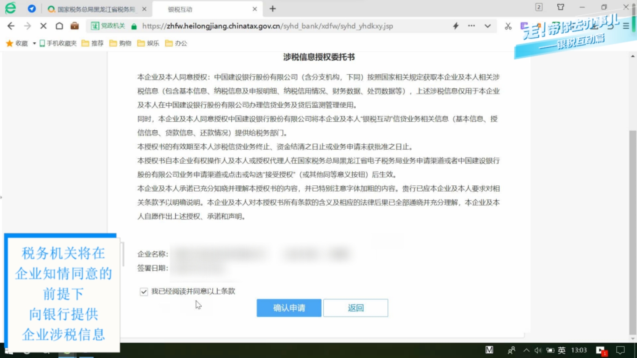Uncheck 我已经阅读并同意以上条款 checkbox
Screen dimensions: 637x358
point(144,291)
